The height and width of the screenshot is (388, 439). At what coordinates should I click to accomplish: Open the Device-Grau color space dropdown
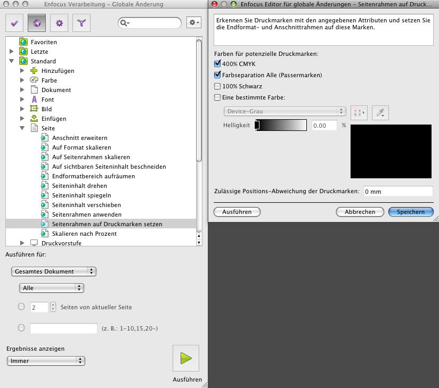pyautogui.click(x=284, y=111)
